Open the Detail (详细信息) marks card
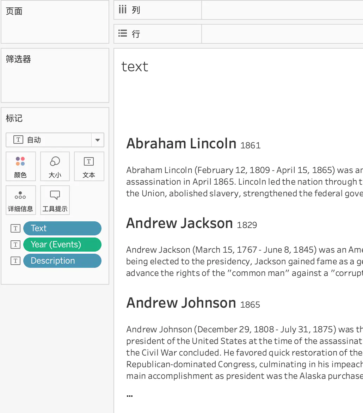This screenshot has height=413, width=363. (20, 200)
